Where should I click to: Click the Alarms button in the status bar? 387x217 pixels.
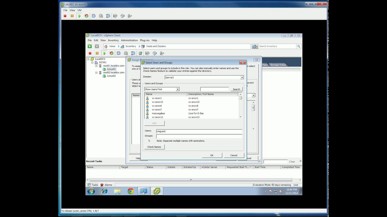click(x=106, y=185)
